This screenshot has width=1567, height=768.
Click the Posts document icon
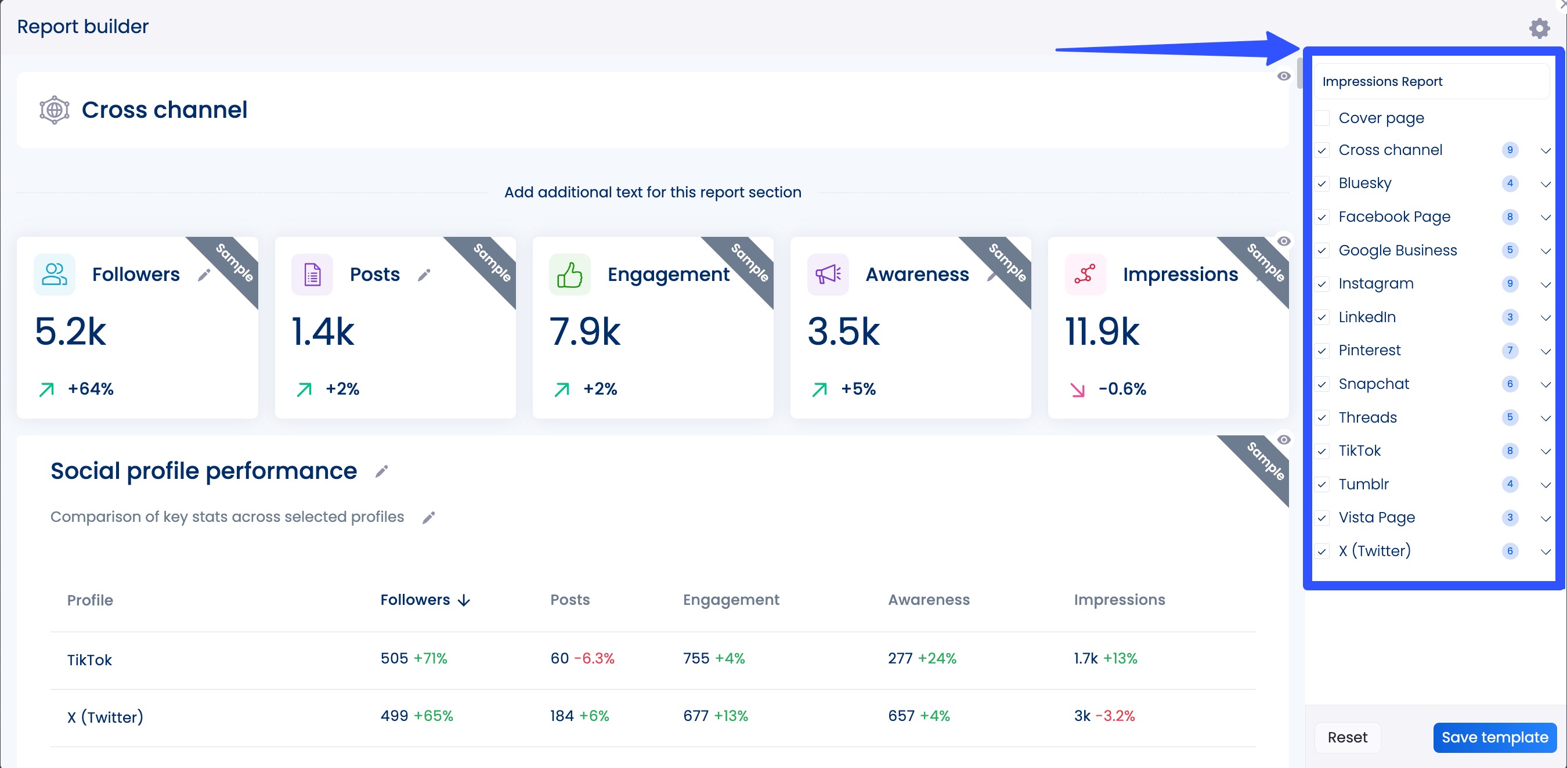[312, 274]
